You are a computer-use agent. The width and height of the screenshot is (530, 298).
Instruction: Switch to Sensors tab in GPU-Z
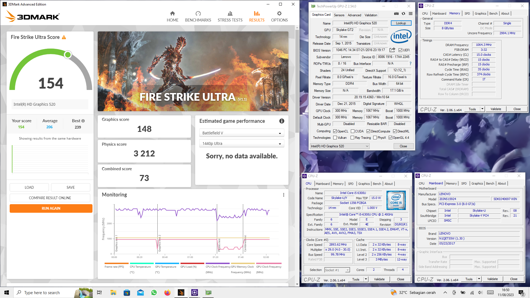click(x=339, y=15)
